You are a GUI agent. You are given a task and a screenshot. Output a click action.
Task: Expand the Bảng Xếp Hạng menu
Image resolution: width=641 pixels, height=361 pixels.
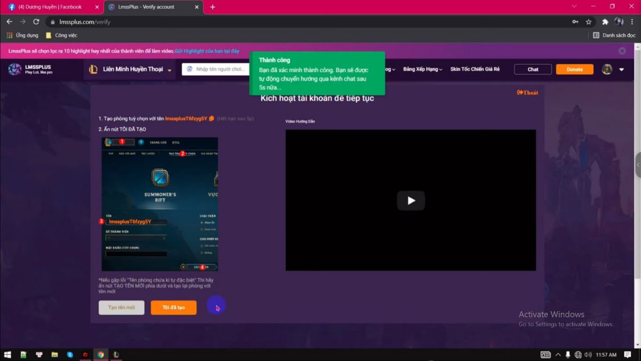coord(423,70)
